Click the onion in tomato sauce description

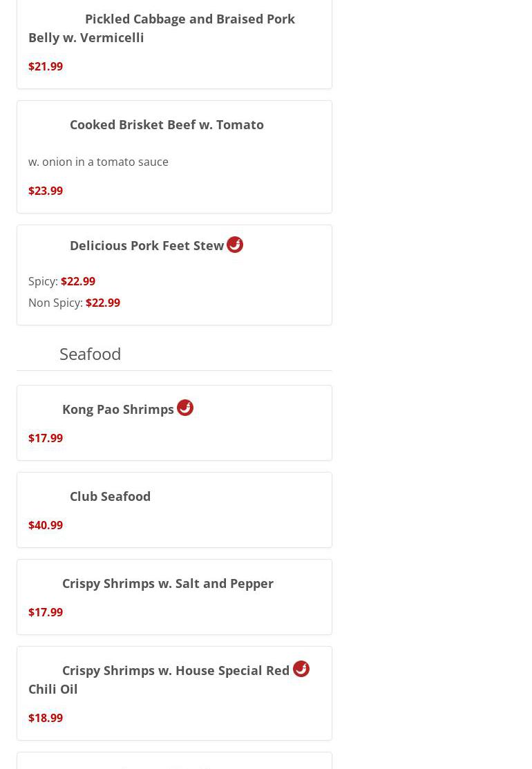98,162
